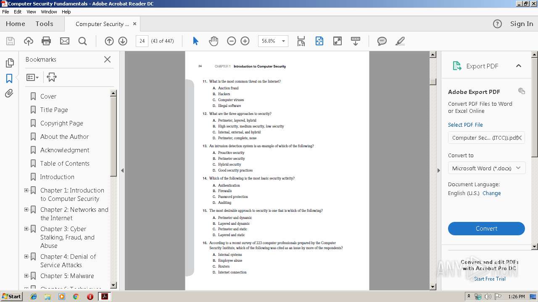Open Chrome from the taskbar
The height and width of the screenshot is (302, 538).
[76, 297]
